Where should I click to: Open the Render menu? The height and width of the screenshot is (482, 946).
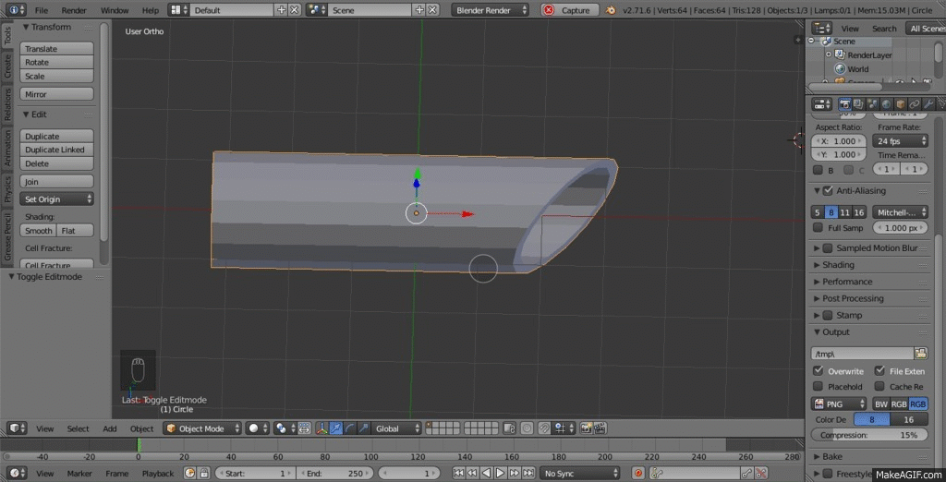pyautogui.click(x=73, y=9)
